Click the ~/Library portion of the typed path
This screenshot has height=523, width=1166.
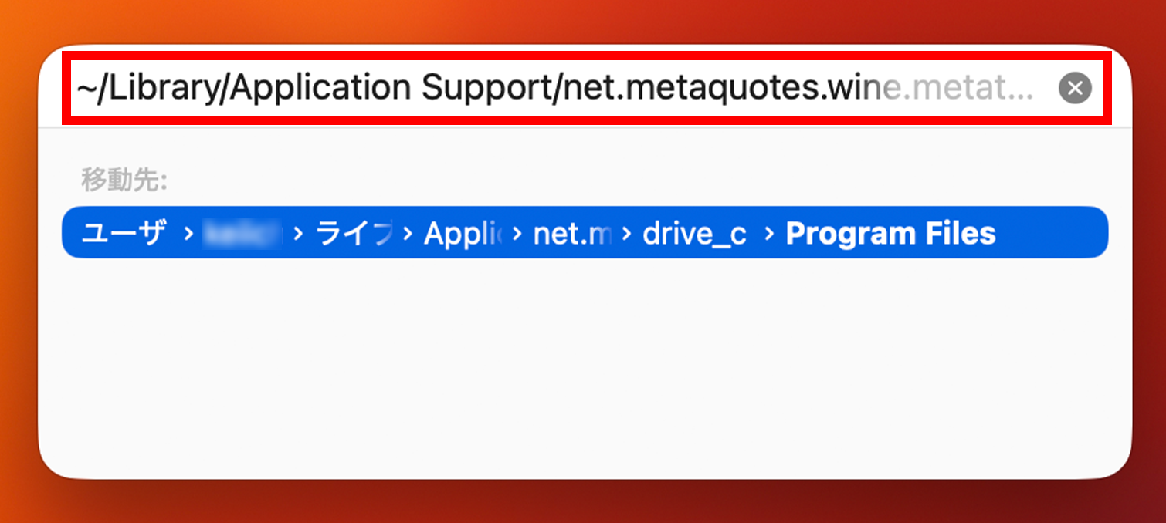(x=147, y=88)
